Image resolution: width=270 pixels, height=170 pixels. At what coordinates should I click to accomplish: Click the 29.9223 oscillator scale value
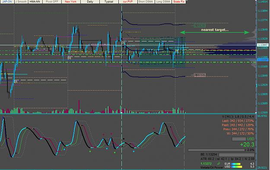coord(262,167)
